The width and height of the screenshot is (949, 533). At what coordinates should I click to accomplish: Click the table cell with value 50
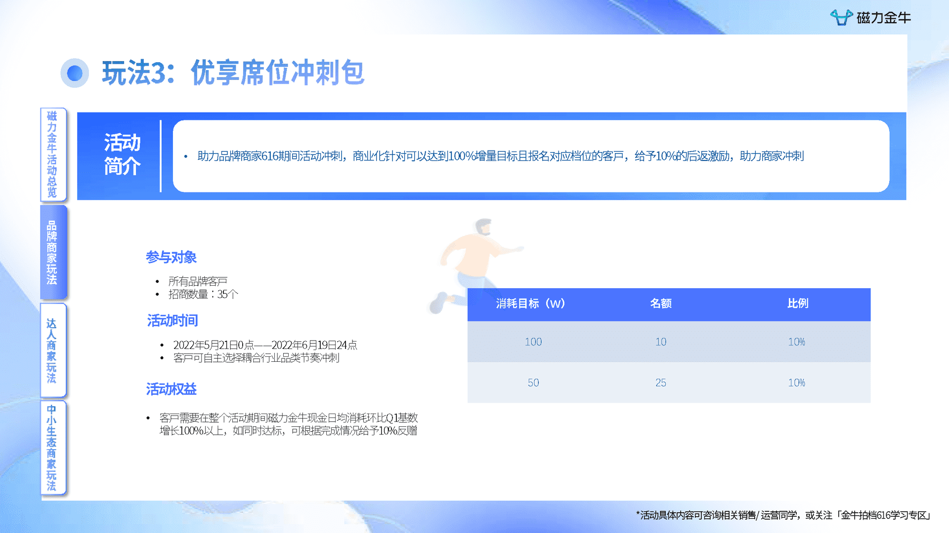coord(533,382)
